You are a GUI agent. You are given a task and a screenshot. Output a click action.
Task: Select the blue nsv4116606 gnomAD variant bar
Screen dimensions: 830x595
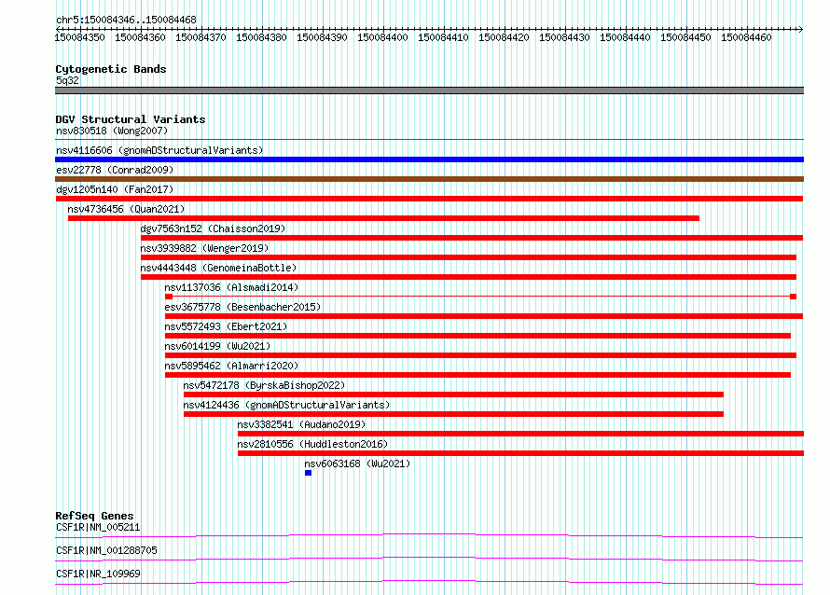(429, 159)
